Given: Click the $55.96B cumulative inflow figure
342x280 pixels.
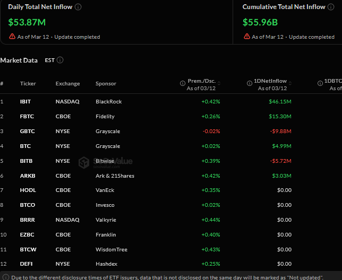Looking at the screenshot, I should pos(260,22).
